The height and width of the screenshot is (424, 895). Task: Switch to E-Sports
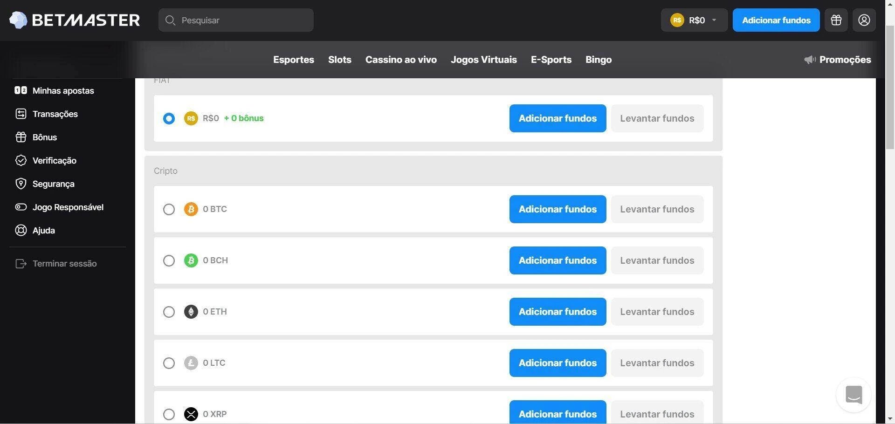pos(551,60)
